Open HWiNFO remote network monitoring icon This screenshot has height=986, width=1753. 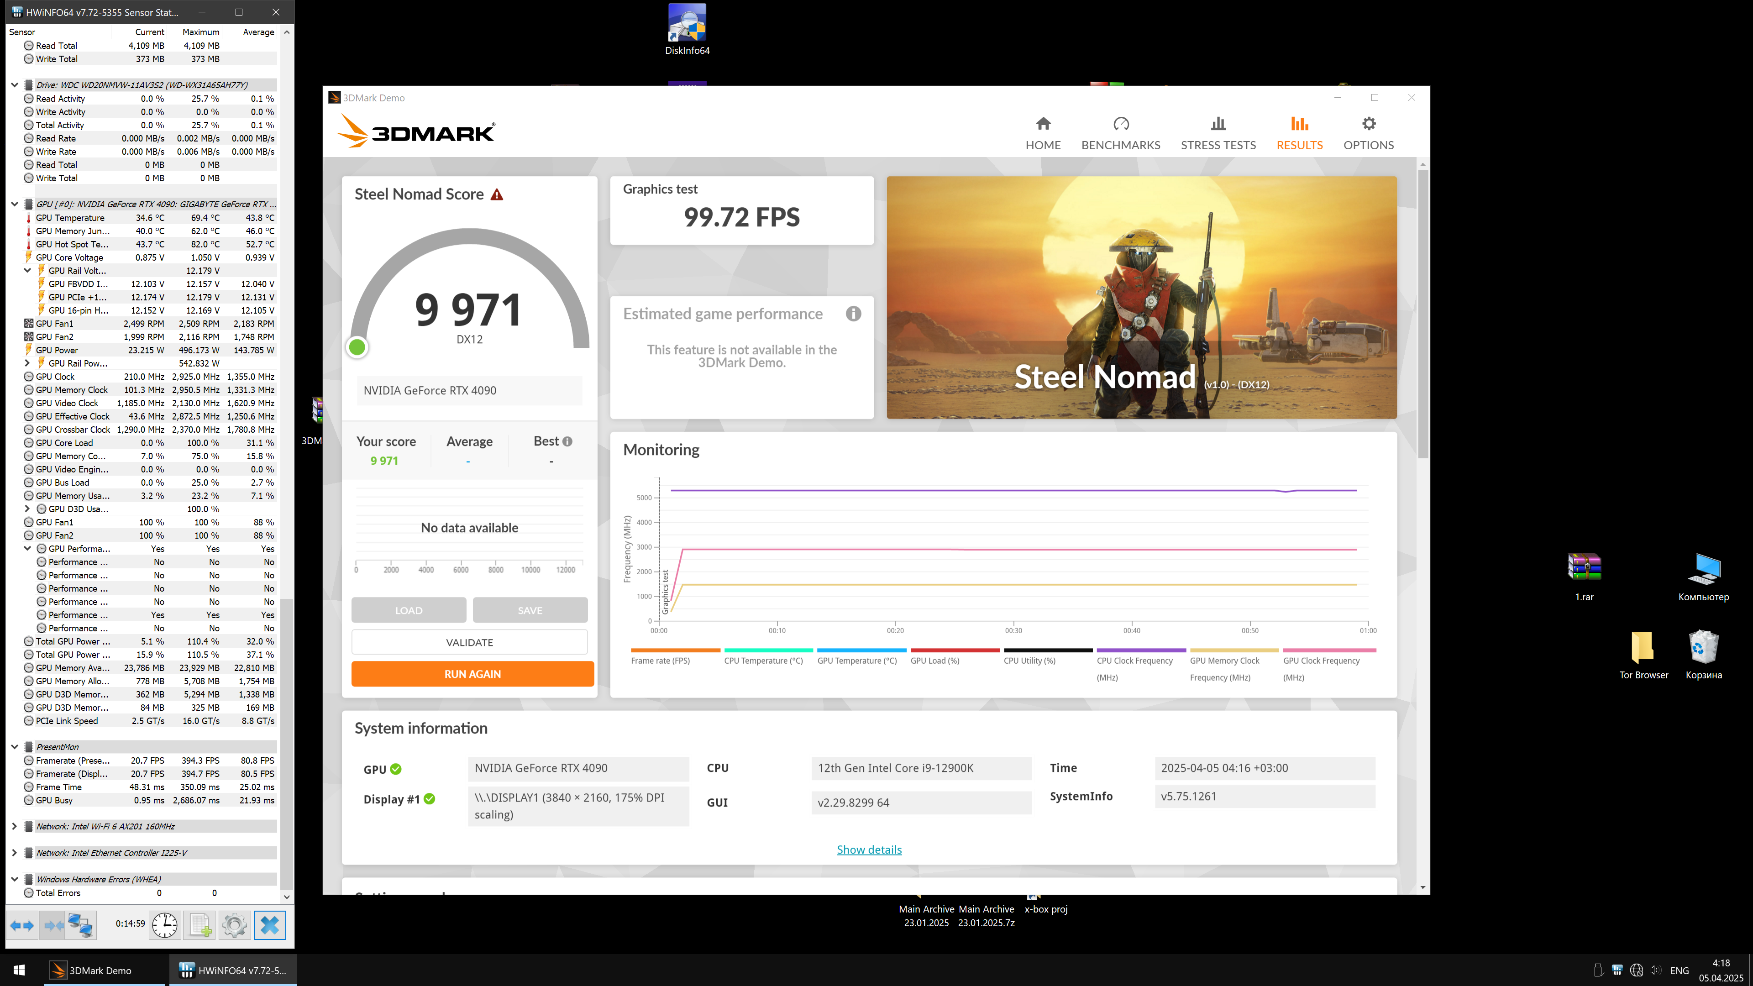[x=80, y=925]
